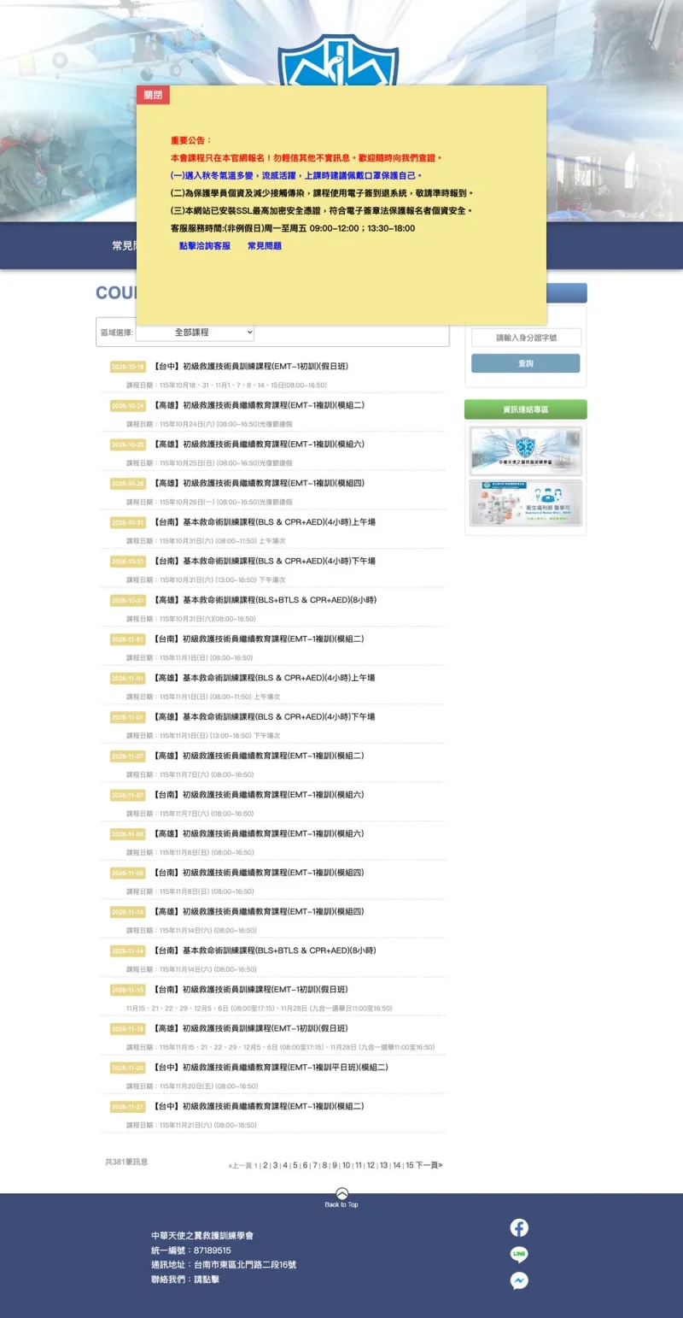Open 【高雄】基本救命術訓練課程(BLS+BTLS) 8小時 course

tap(265, 600)
